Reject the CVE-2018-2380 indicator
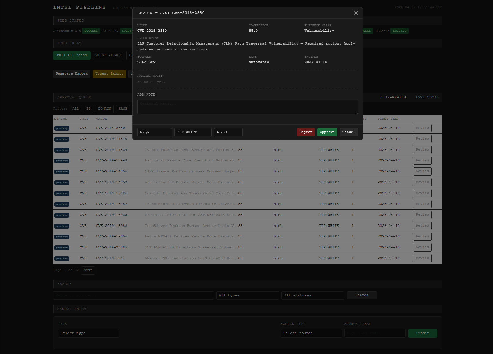This screenshot has width=493, height=354. (x=306, y=132)
